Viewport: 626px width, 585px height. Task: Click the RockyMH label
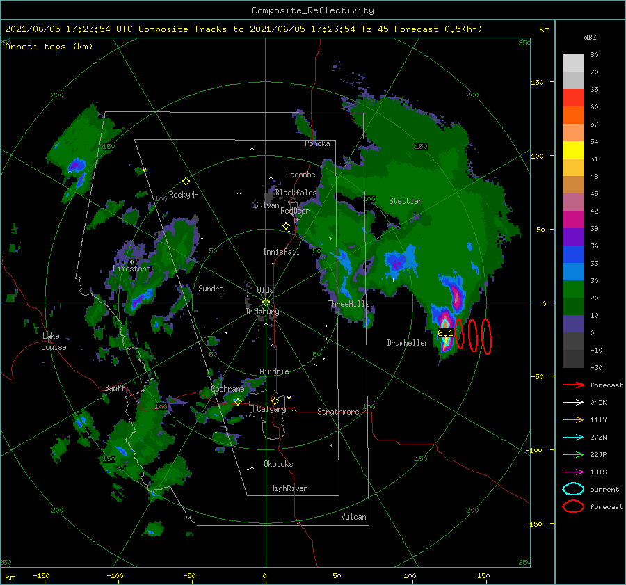click(x=184, y=195)
